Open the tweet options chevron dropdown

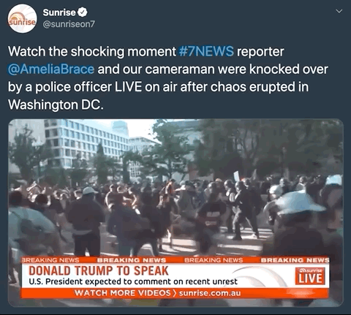coord(339,11)
